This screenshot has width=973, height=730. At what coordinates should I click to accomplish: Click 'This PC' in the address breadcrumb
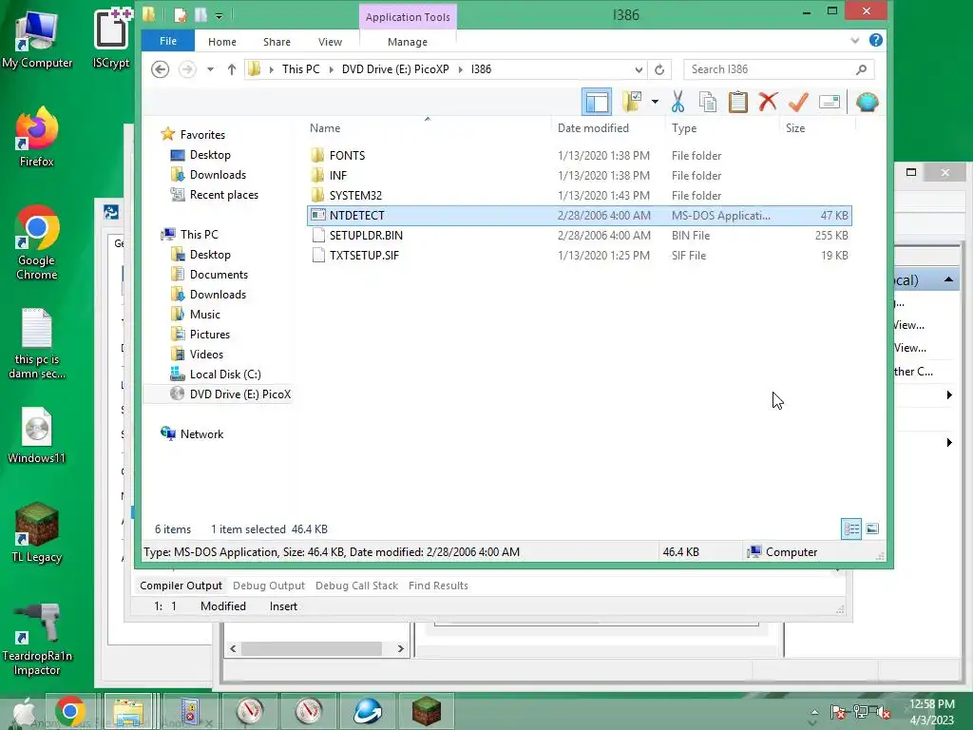(x=301, y=68)
